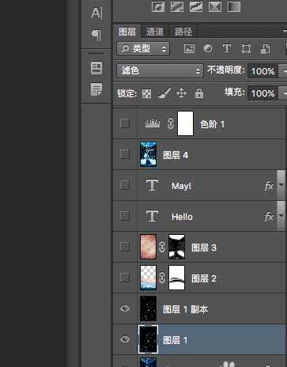
Task: Expand effects of the May! layer
Action: coord(281,185)
